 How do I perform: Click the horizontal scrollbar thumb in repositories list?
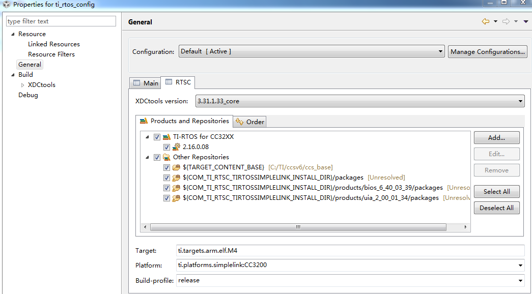pyautogui.click(x=298, y=227)
